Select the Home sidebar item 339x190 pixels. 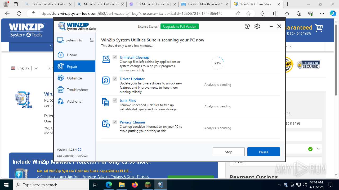click(x=74, y=55)
